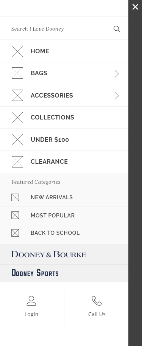Click the Login person icon

[x=31, y=301]
